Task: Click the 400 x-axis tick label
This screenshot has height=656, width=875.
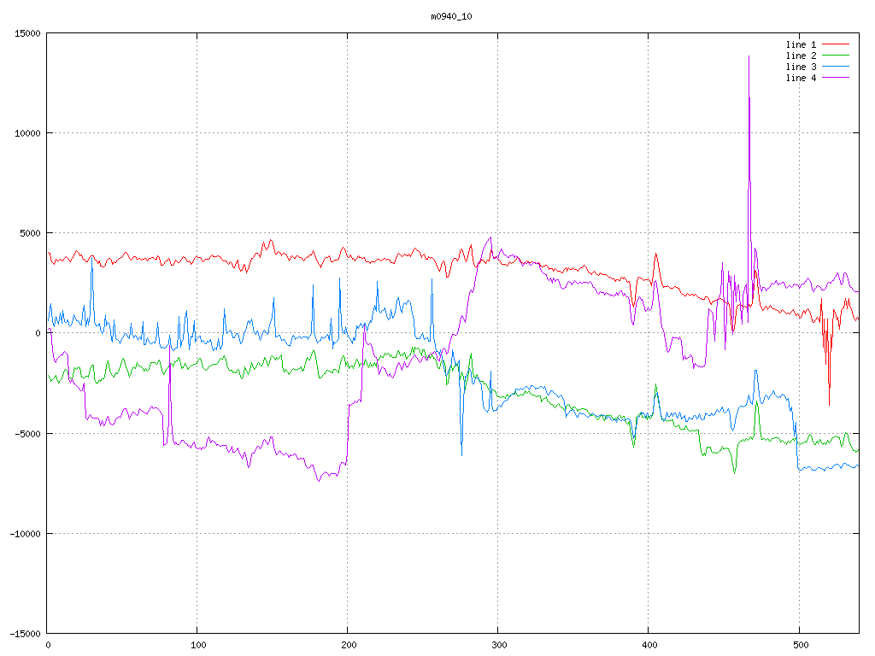Action: [x=649, y=646]
